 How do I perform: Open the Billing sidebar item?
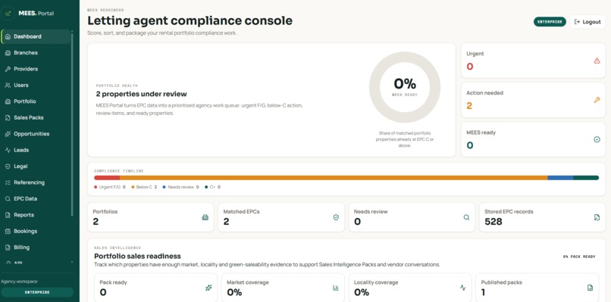(36, 248)
